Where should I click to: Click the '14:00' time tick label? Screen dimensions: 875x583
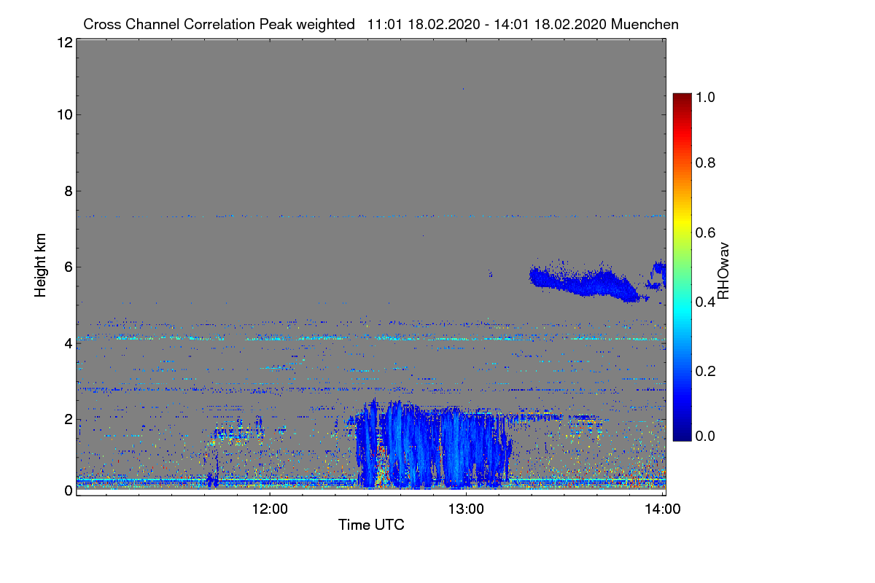664,509
